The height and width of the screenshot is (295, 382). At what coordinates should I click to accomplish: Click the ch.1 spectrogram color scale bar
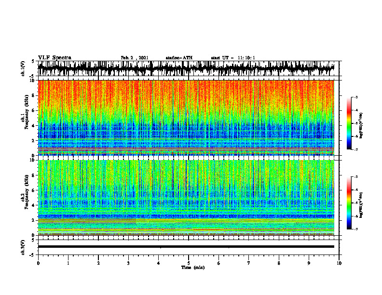pyautogui.click(x=349, y=123)
